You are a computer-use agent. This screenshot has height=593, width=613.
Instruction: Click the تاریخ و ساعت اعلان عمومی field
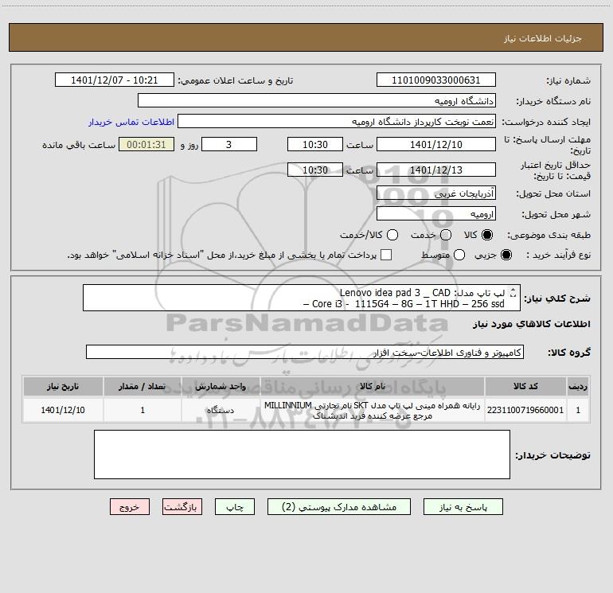tap(115, 80)
